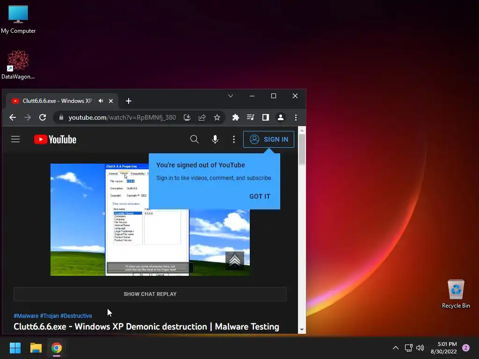Image resolution: width=479 pixels, height=359 pixels.
Task: Go back in Chrome
Action: pyautogui.click(x=13, y=117)
